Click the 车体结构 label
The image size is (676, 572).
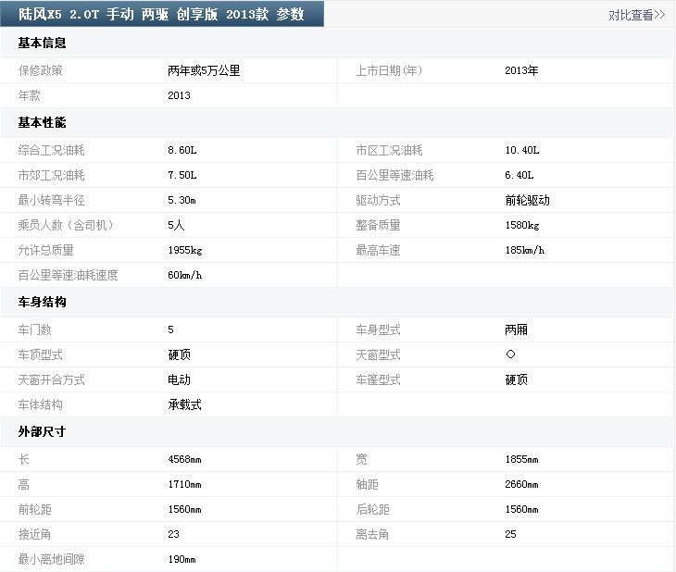pyautogui.click(x=40, y=405)
